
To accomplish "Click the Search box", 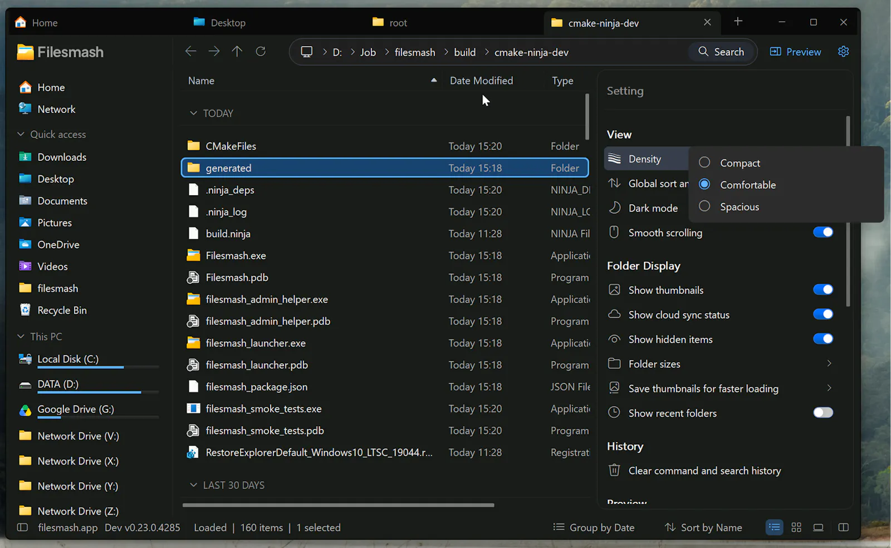I will pos(722,52).
